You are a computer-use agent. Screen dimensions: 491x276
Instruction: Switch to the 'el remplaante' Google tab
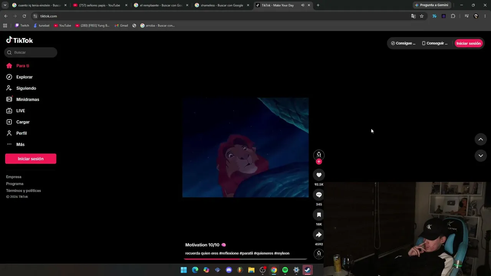point(160,5)
